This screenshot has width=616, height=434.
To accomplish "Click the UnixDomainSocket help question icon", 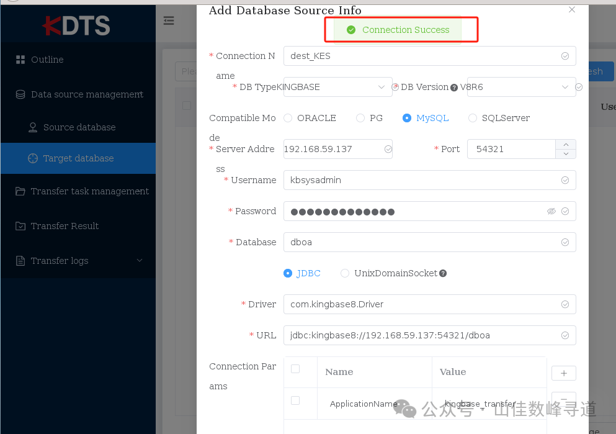I will point(443,273).
